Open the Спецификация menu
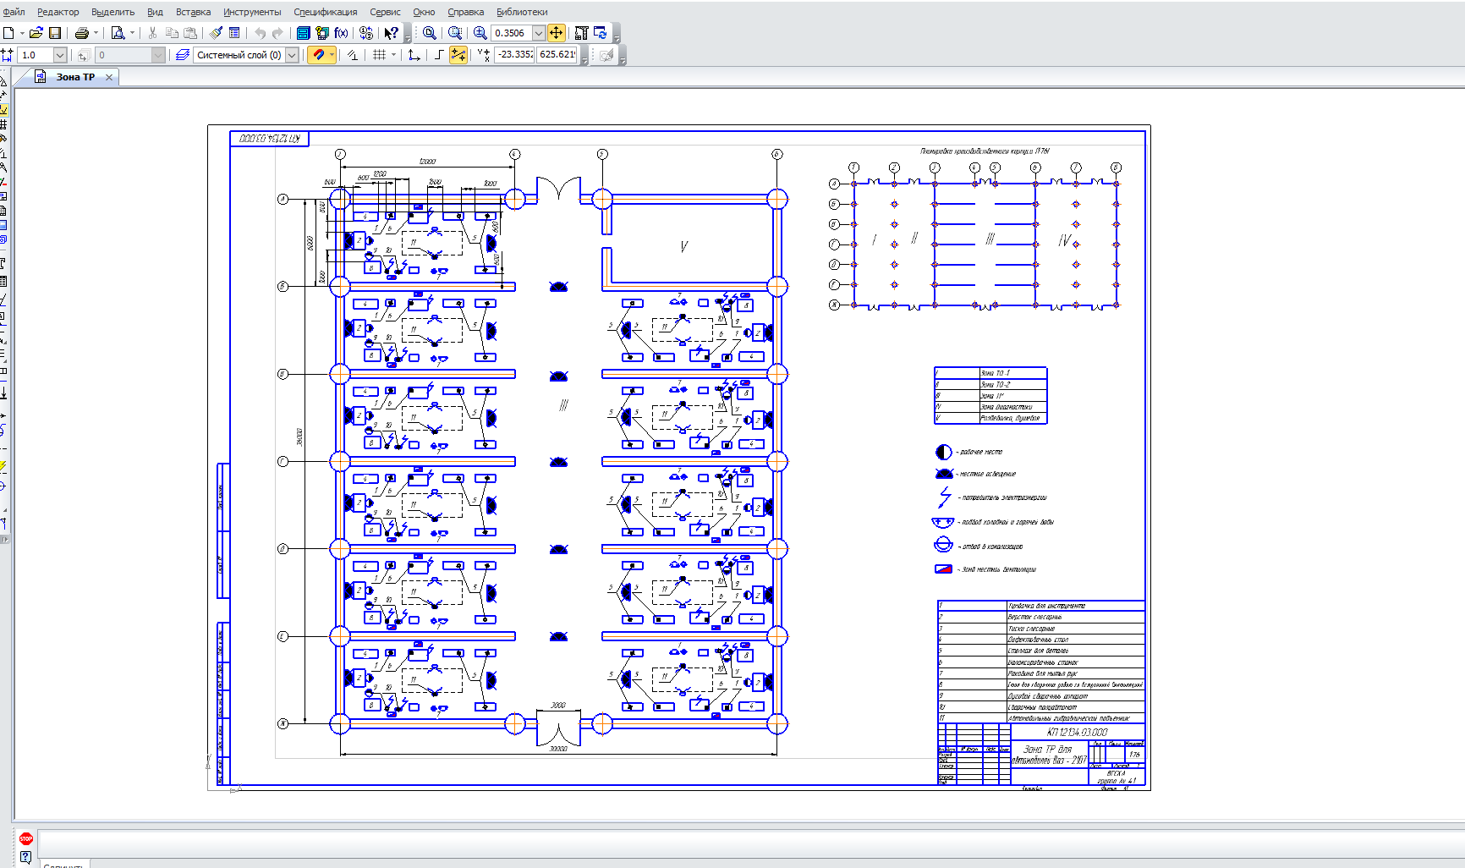Image resolution: width=1465 pixels, height=868 pixels. [x=326, y=12]
